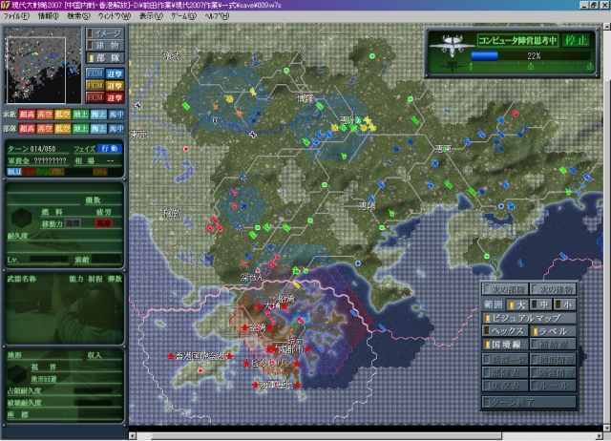
Task: Toggle the yellow 迎撃 button
Action: [x=115, y=86]
